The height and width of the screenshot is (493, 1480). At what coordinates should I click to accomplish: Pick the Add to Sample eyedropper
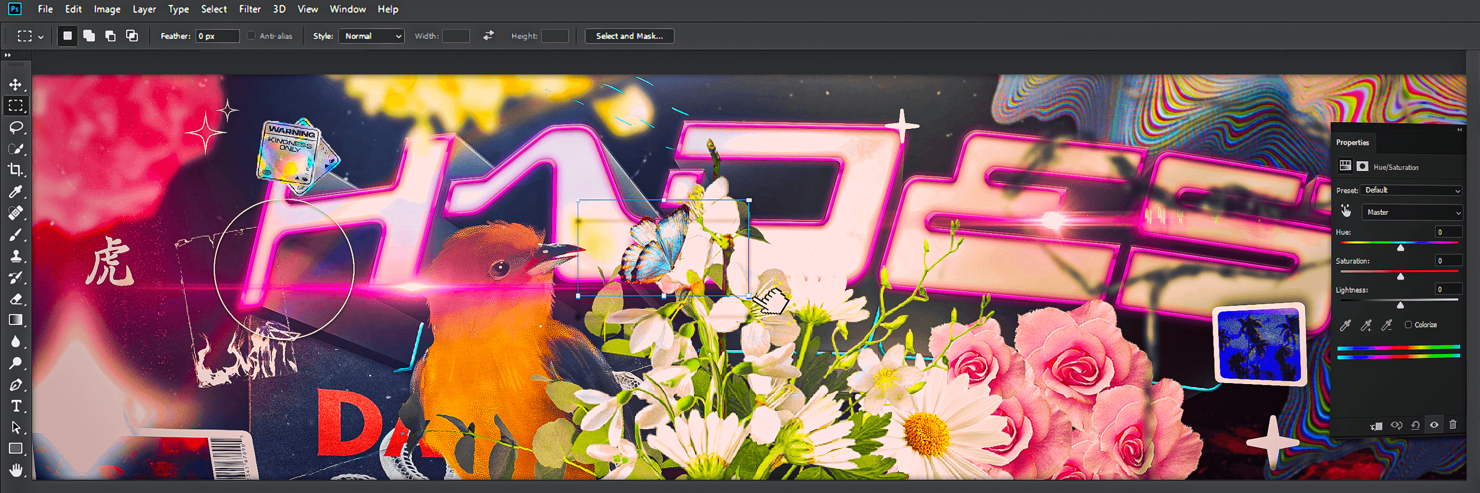pos(1366,325)
